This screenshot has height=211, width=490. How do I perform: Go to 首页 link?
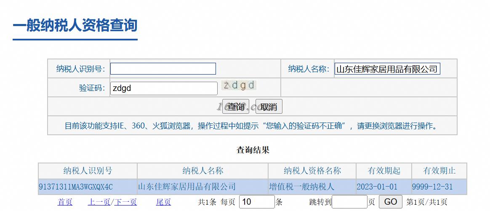tap(65, 202)
